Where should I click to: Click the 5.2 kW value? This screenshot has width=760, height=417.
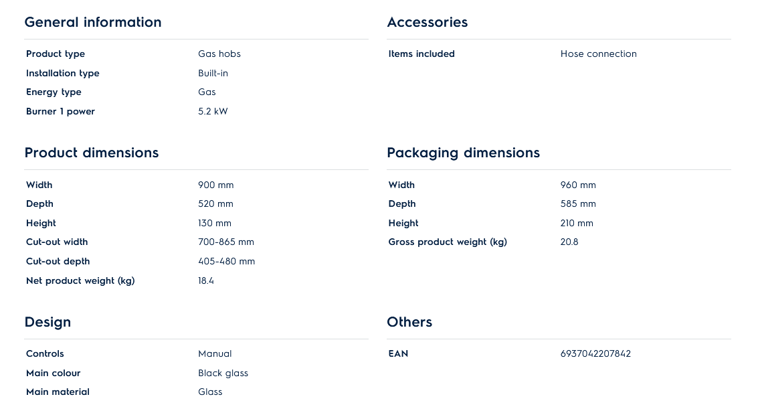point(213,111)
